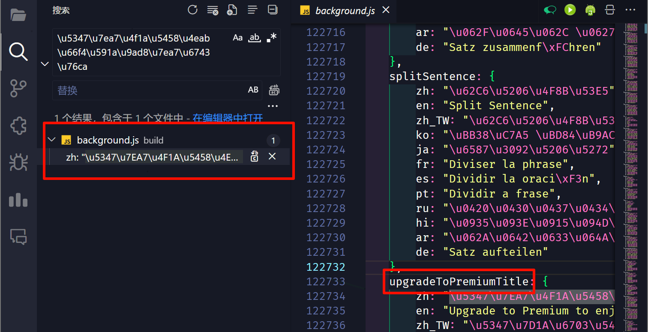This screenshot has height=332, width=648.
Task: Click the splitSentence key in code
Action: (432, 76)
